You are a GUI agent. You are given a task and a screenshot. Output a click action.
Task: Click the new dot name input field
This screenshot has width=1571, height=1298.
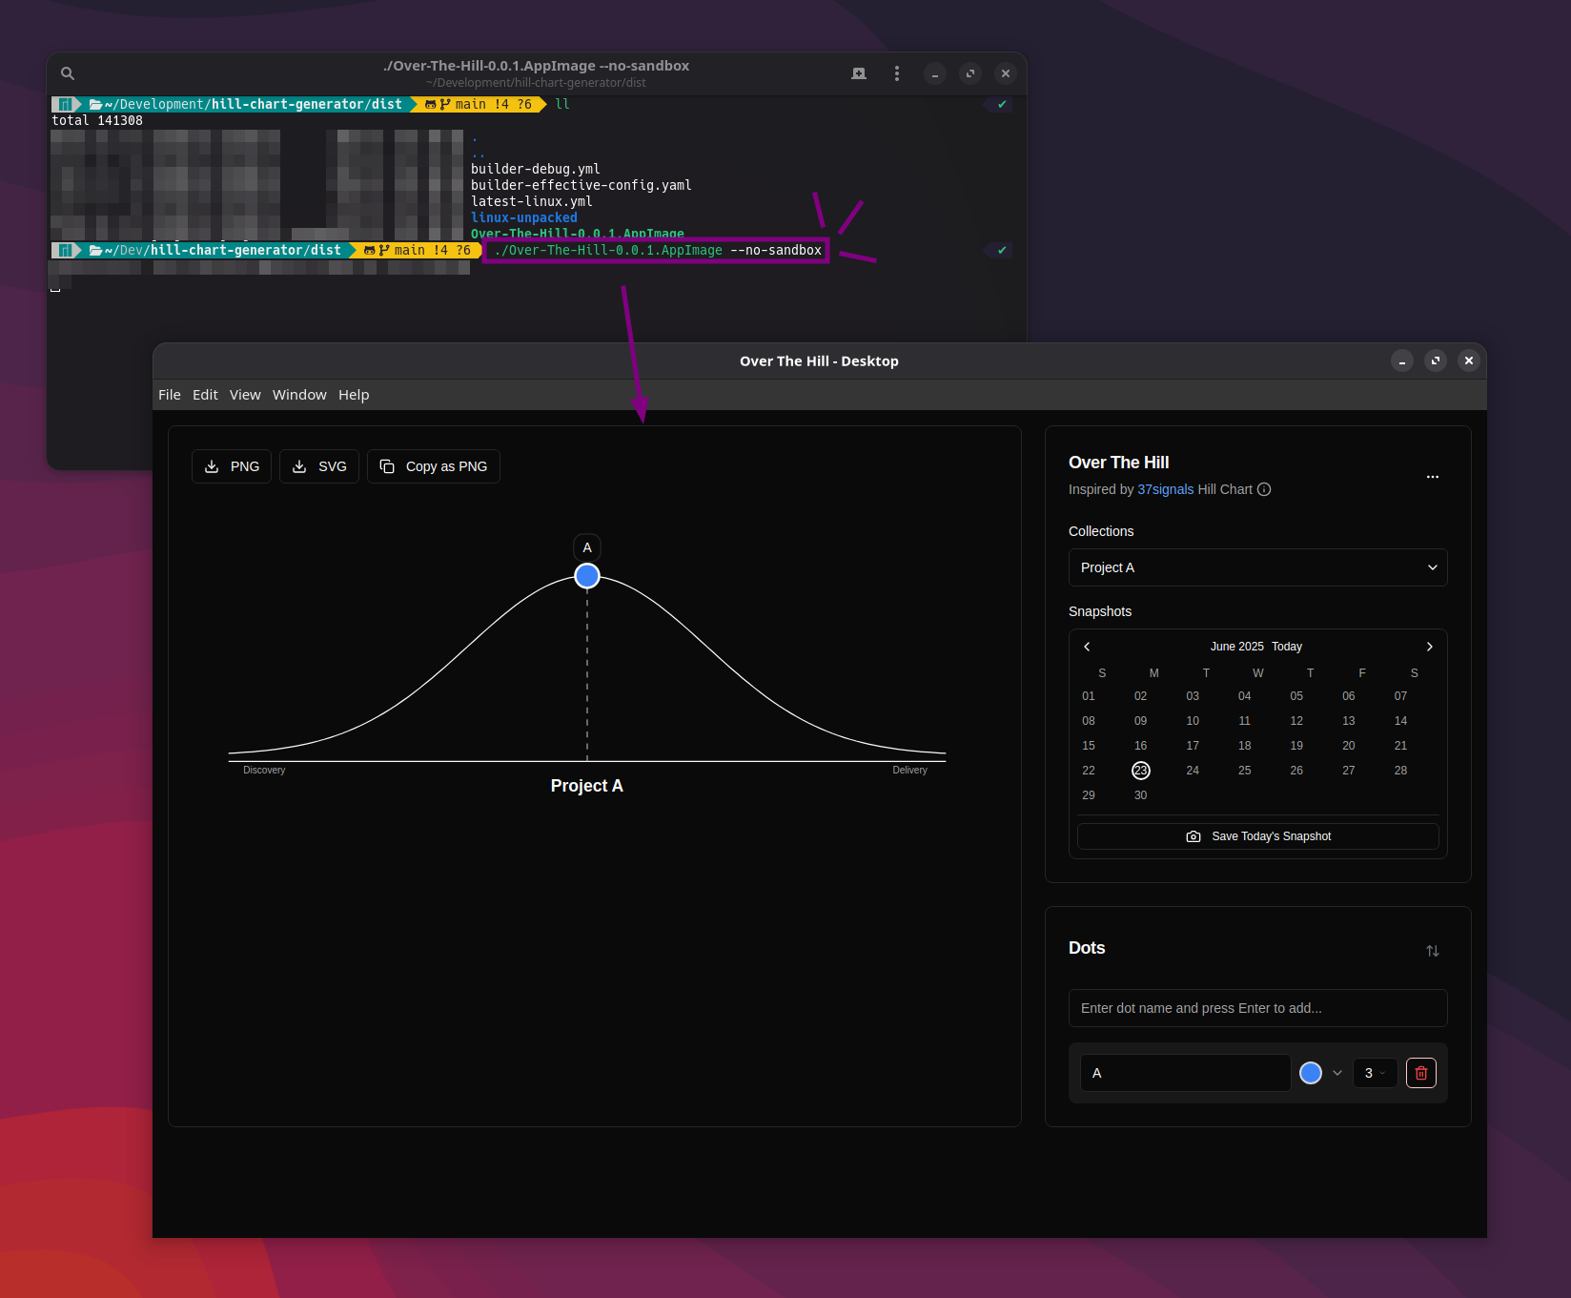1257,1008
